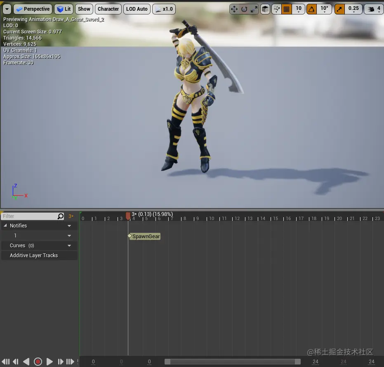The image size is (384, 367).
Task: Jump to the animation start
Action: pyautogui.click(x=5, y=362)
